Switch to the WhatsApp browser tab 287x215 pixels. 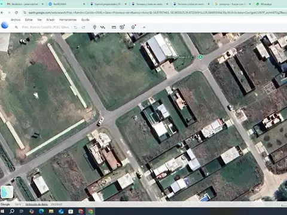point(266,4)
